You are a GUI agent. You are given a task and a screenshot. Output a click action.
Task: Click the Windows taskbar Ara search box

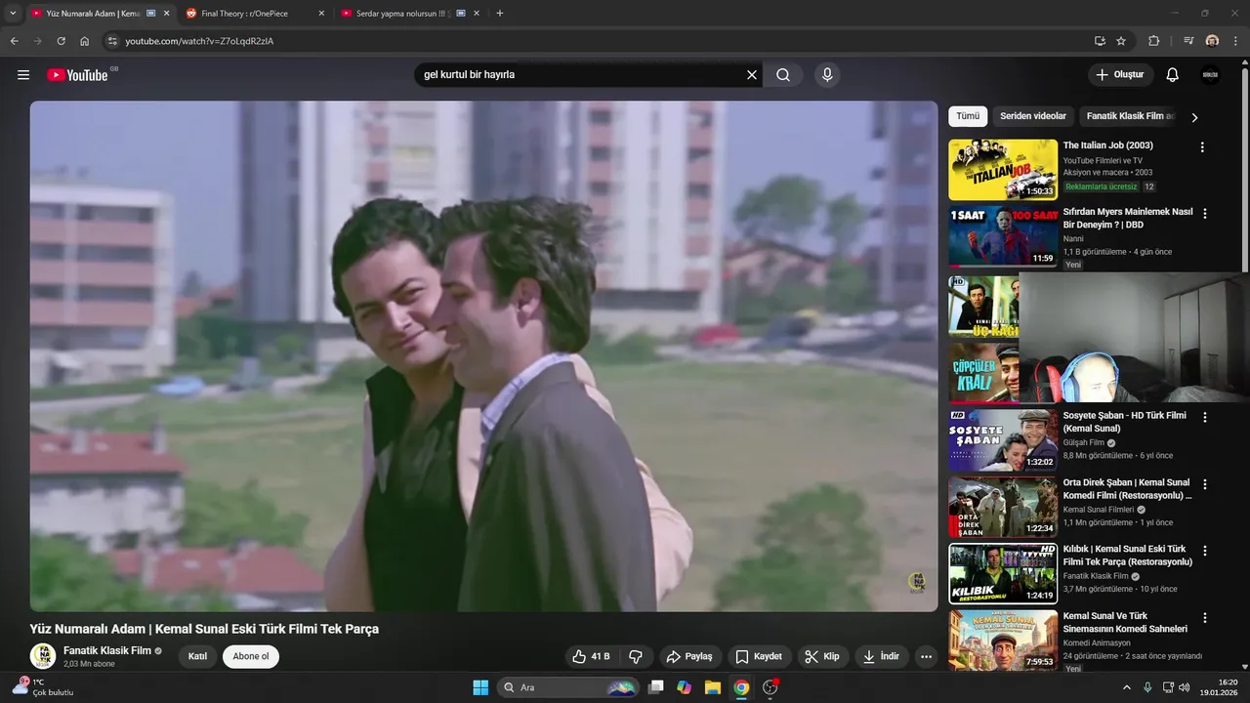point(568,687)
